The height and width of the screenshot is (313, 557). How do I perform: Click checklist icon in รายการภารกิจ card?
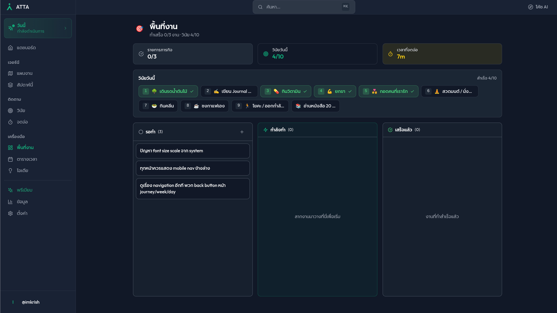click(x=141, y=54)
